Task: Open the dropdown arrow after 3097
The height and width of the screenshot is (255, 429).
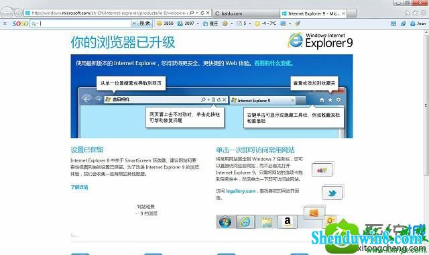Action: point(198,23)
